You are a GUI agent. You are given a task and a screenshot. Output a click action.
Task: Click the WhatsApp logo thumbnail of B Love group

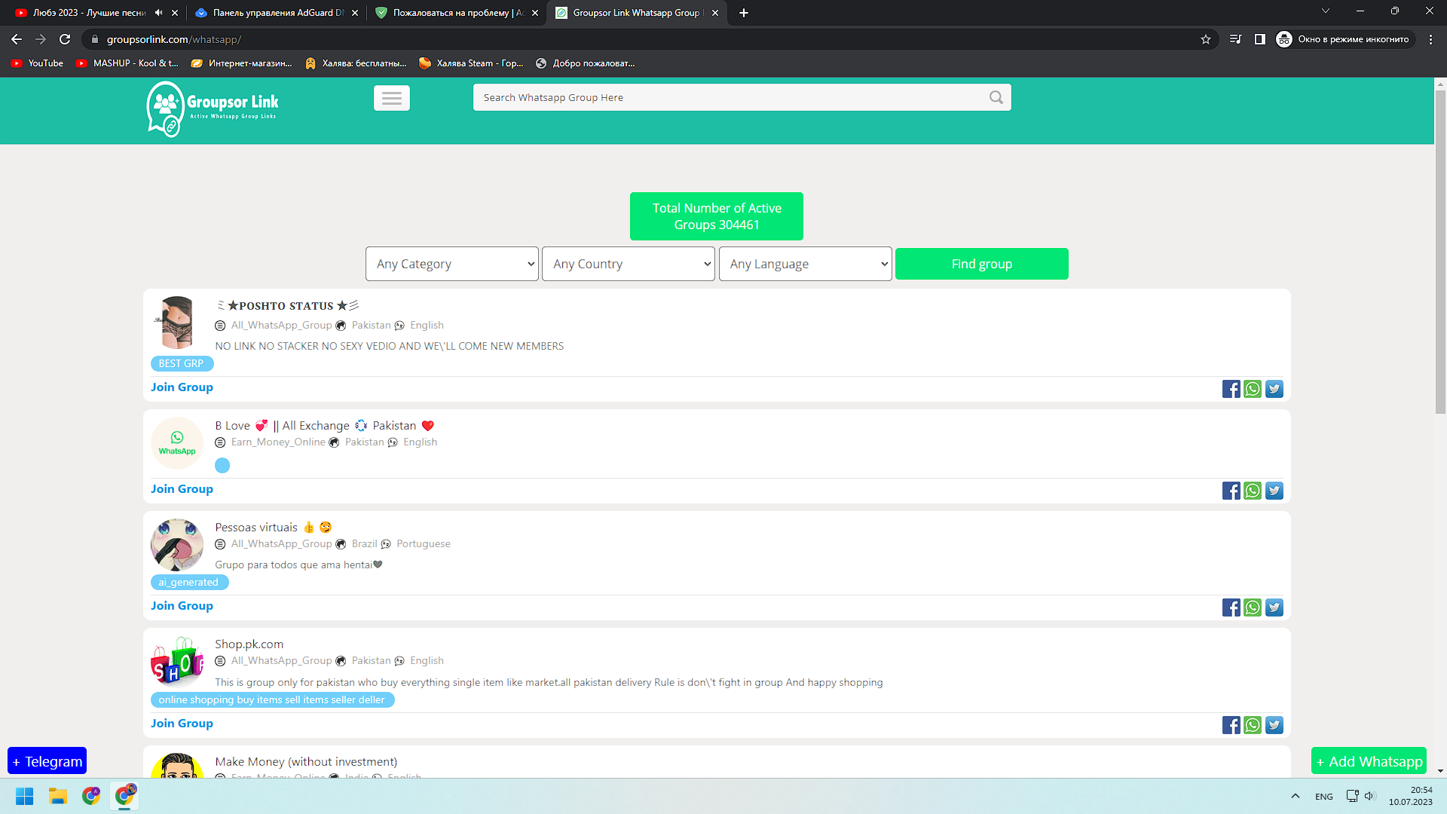tap(176, 443)
